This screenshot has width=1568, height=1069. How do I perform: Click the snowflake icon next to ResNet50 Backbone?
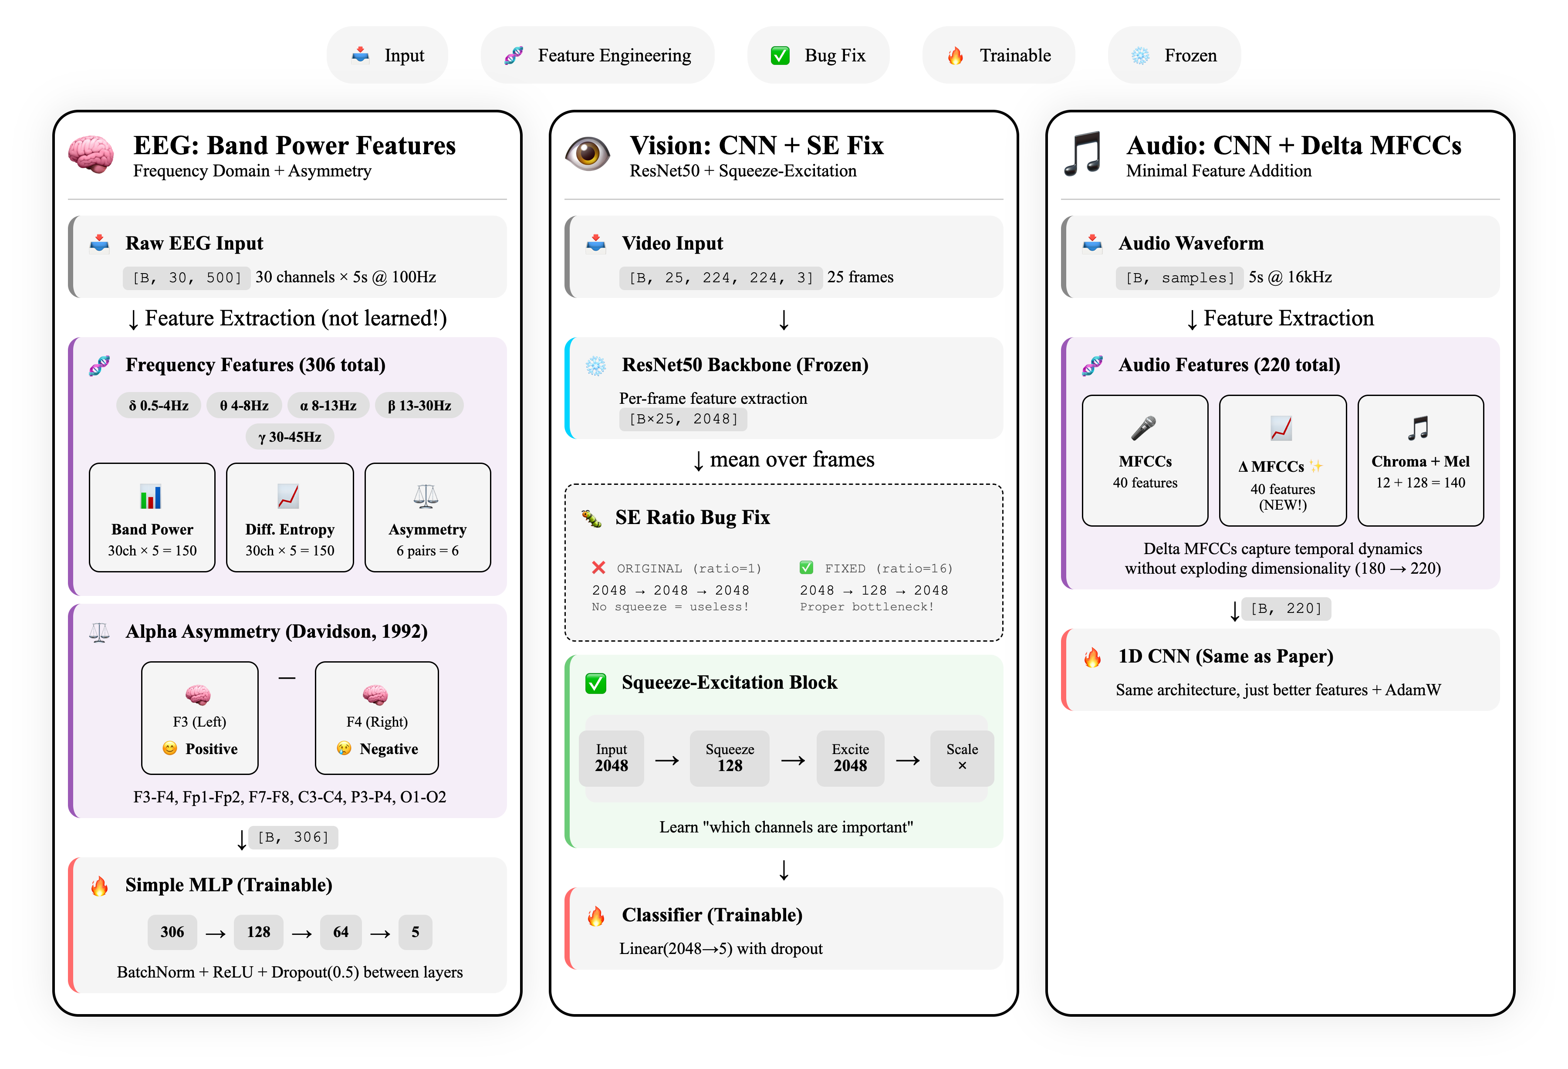[595, 366]
